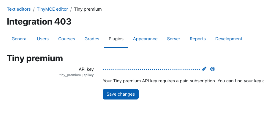Open the Appearance tab
This screenshot has height=114, width=264.
coord(145,39)
